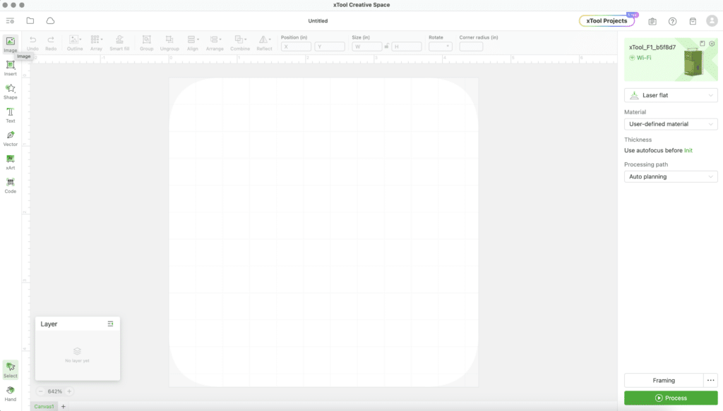
Task: Click the Group toolbar icon
Action: point(147,43)
